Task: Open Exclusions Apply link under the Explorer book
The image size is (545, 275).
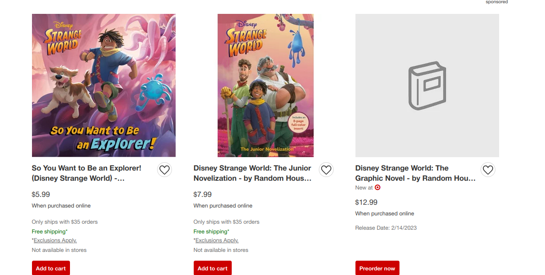Action: click(x=55, y=240)
